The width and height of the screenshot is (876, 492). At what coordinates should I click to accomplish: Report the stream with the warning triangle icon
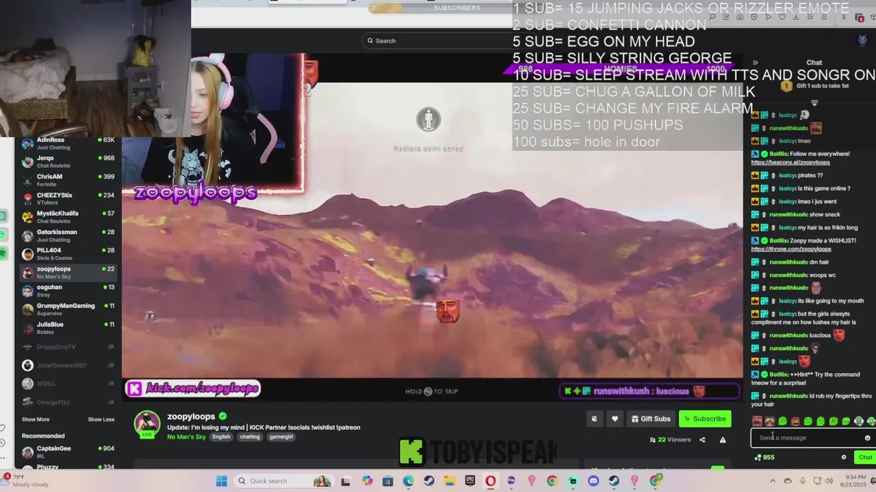(x=723, y=440)
